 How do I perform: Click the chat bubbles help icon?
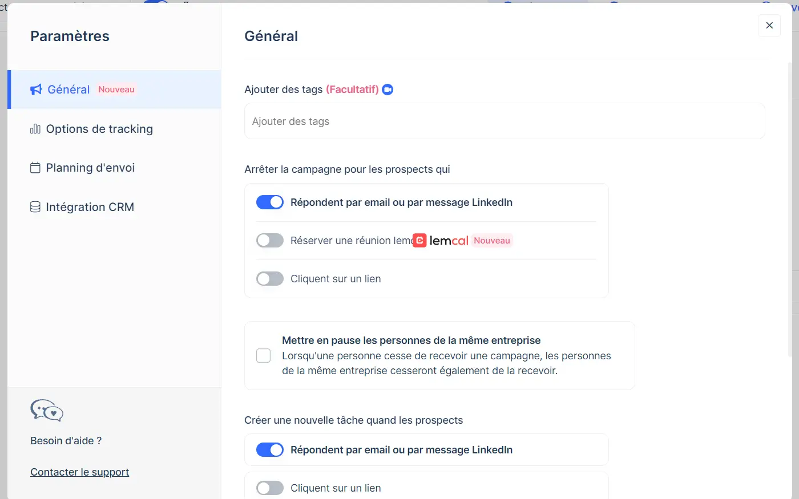pyautogui.click(x=47, y=410)
